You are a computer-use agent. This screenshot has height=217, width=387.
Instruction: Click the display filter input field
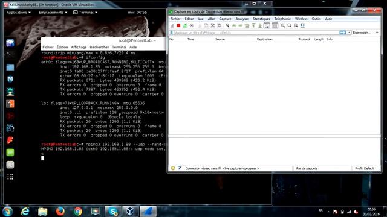click(x=256, y=33)
